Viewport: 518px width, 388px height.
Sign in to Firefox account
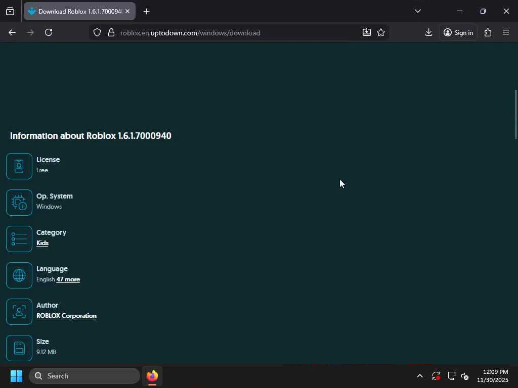tap(458, 33)
